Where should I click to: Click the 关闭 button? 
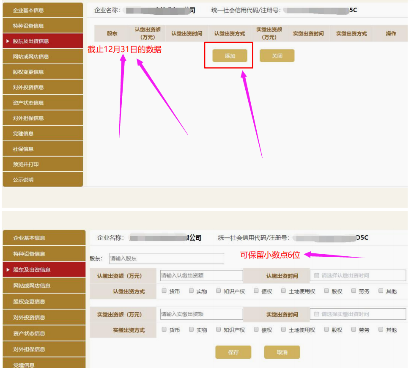pos(277,55)
